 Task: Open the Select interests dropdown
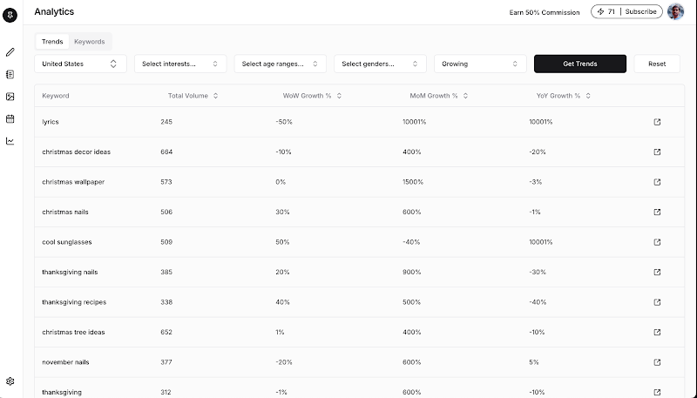tap(180, 64)
